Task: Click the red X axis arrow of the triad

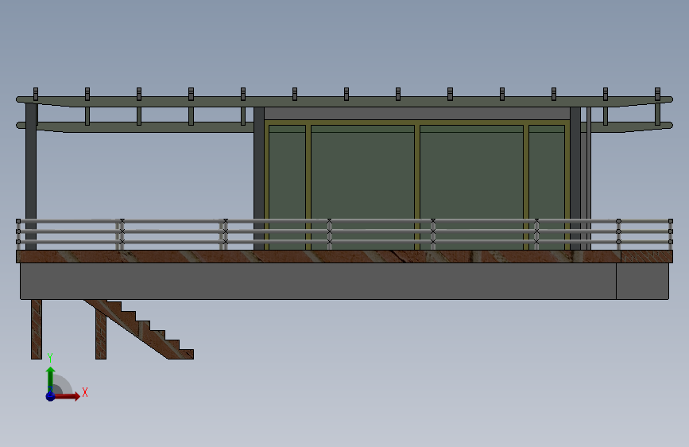Action: click(68, 396)
